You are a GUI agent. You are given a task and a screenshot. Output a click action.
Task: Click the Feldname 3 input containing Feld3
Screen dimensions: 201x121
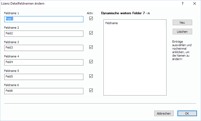44,48
